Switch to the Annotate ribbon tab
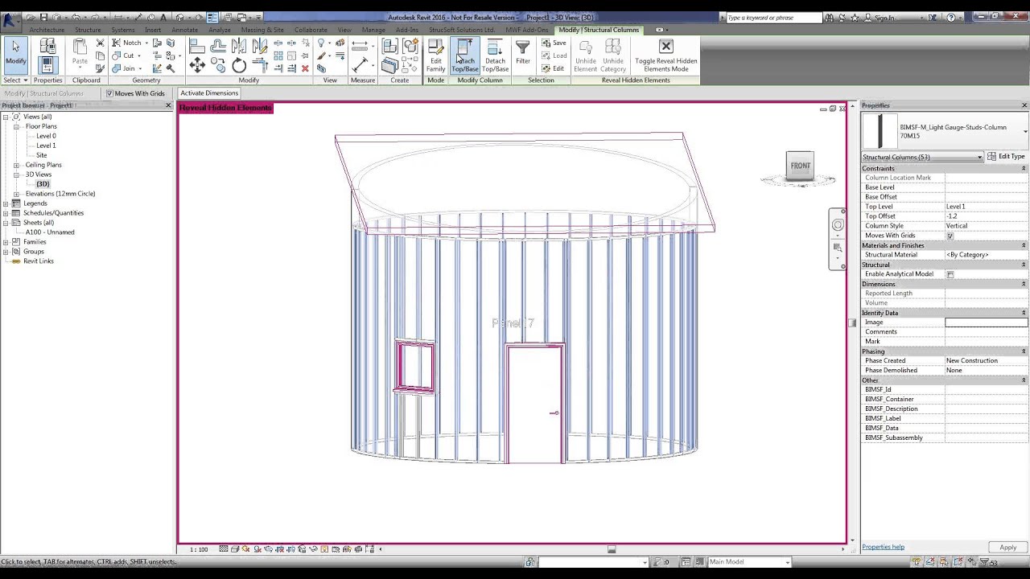Viewport: 1030px width, 579px height. [x=184, y=30]
